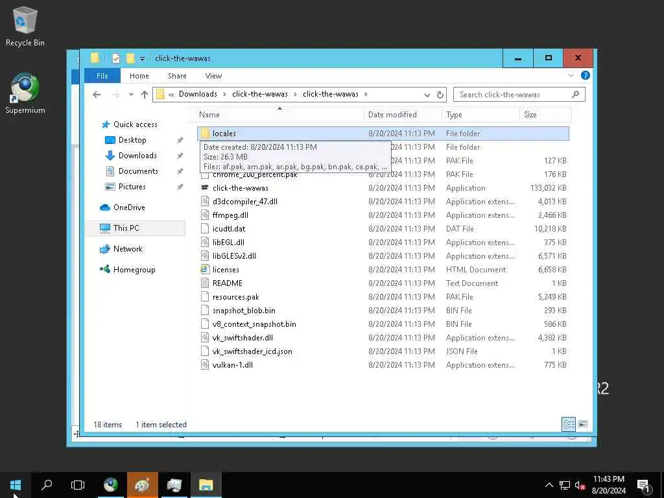The width and height of the screenshot is (664, 498).
Task: Open recent locations dropdown arrow
Action: [131, 95]
